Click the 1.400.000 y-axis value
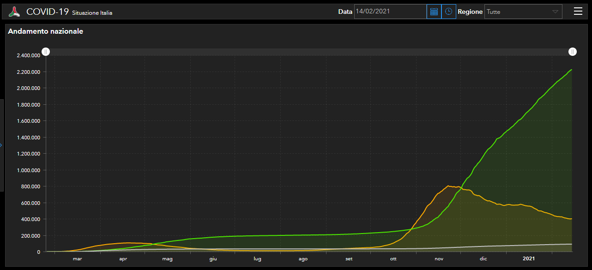Viewport: 592px width, 270px height. pos(28,138)
